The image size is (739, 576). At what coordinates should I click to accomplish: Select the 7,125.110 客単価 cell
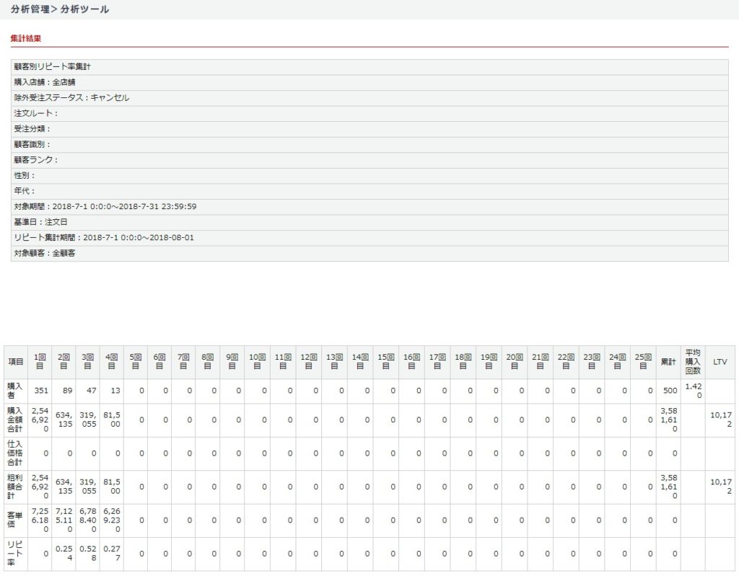point(64,520)
